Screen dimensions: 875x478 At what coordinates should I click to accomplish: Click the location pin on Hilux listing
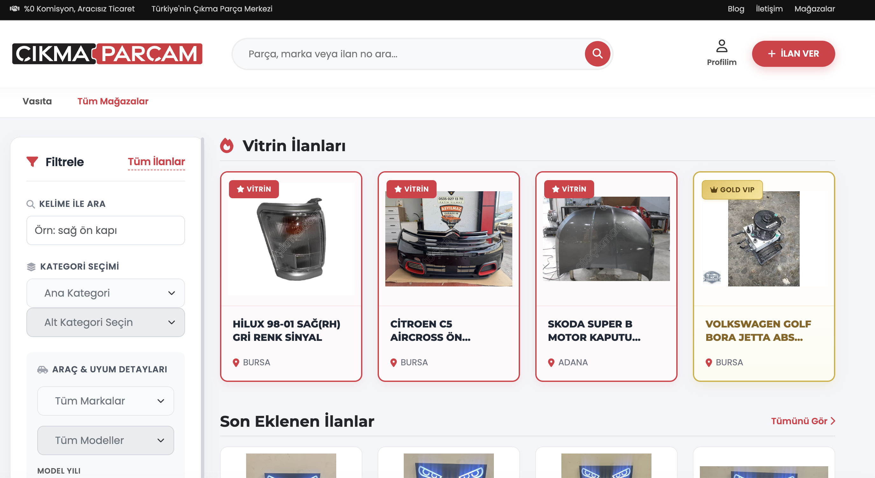pyautogui.click(x=236, y=362)
